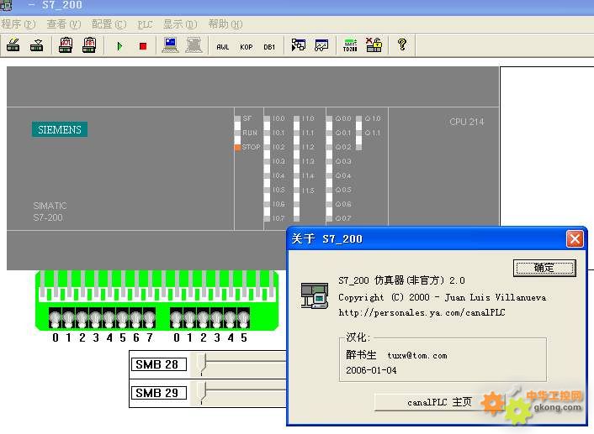Click the http://personales.ya.com/canalPLC URL
Viewport: 594px width, 434px height.
[422, 312]
